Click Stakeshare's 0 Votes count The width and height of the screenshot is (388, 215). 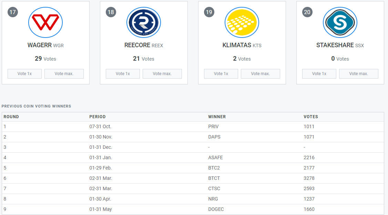340,59
